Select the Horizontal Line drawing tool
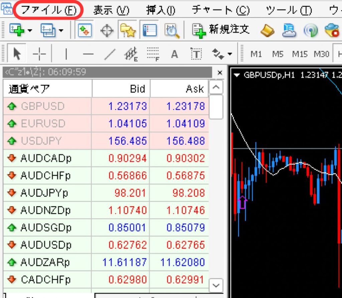 [x=88, y=54]
